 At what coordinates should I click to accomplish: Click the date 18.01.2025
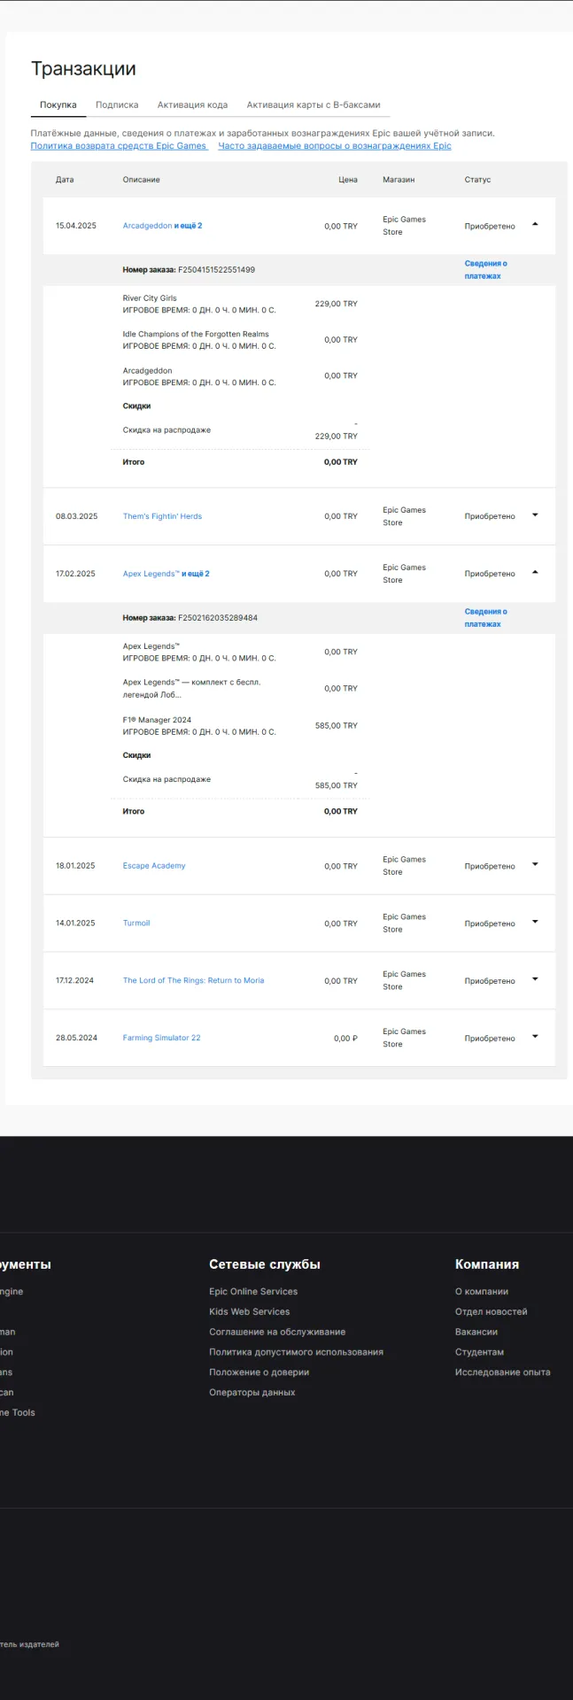75,866
